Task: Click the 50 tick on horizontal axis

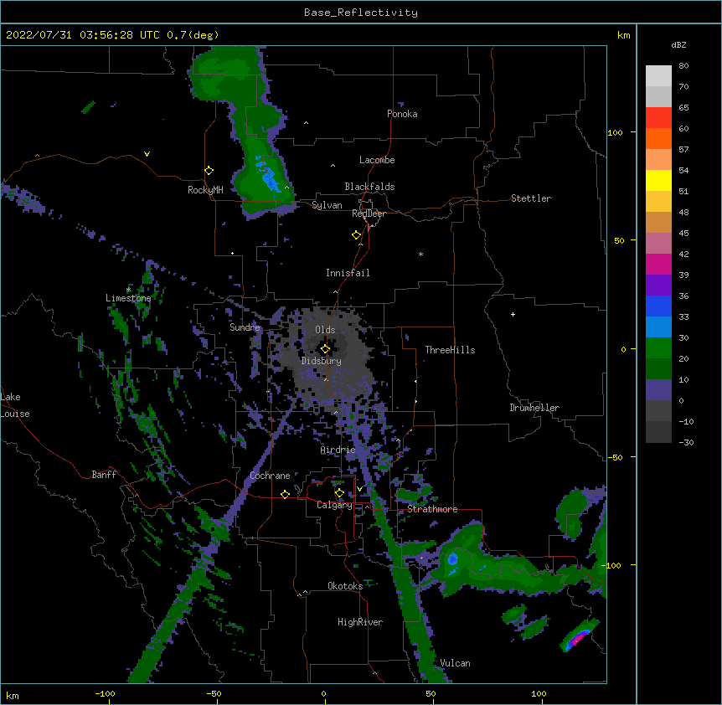Action: point(431,694)
